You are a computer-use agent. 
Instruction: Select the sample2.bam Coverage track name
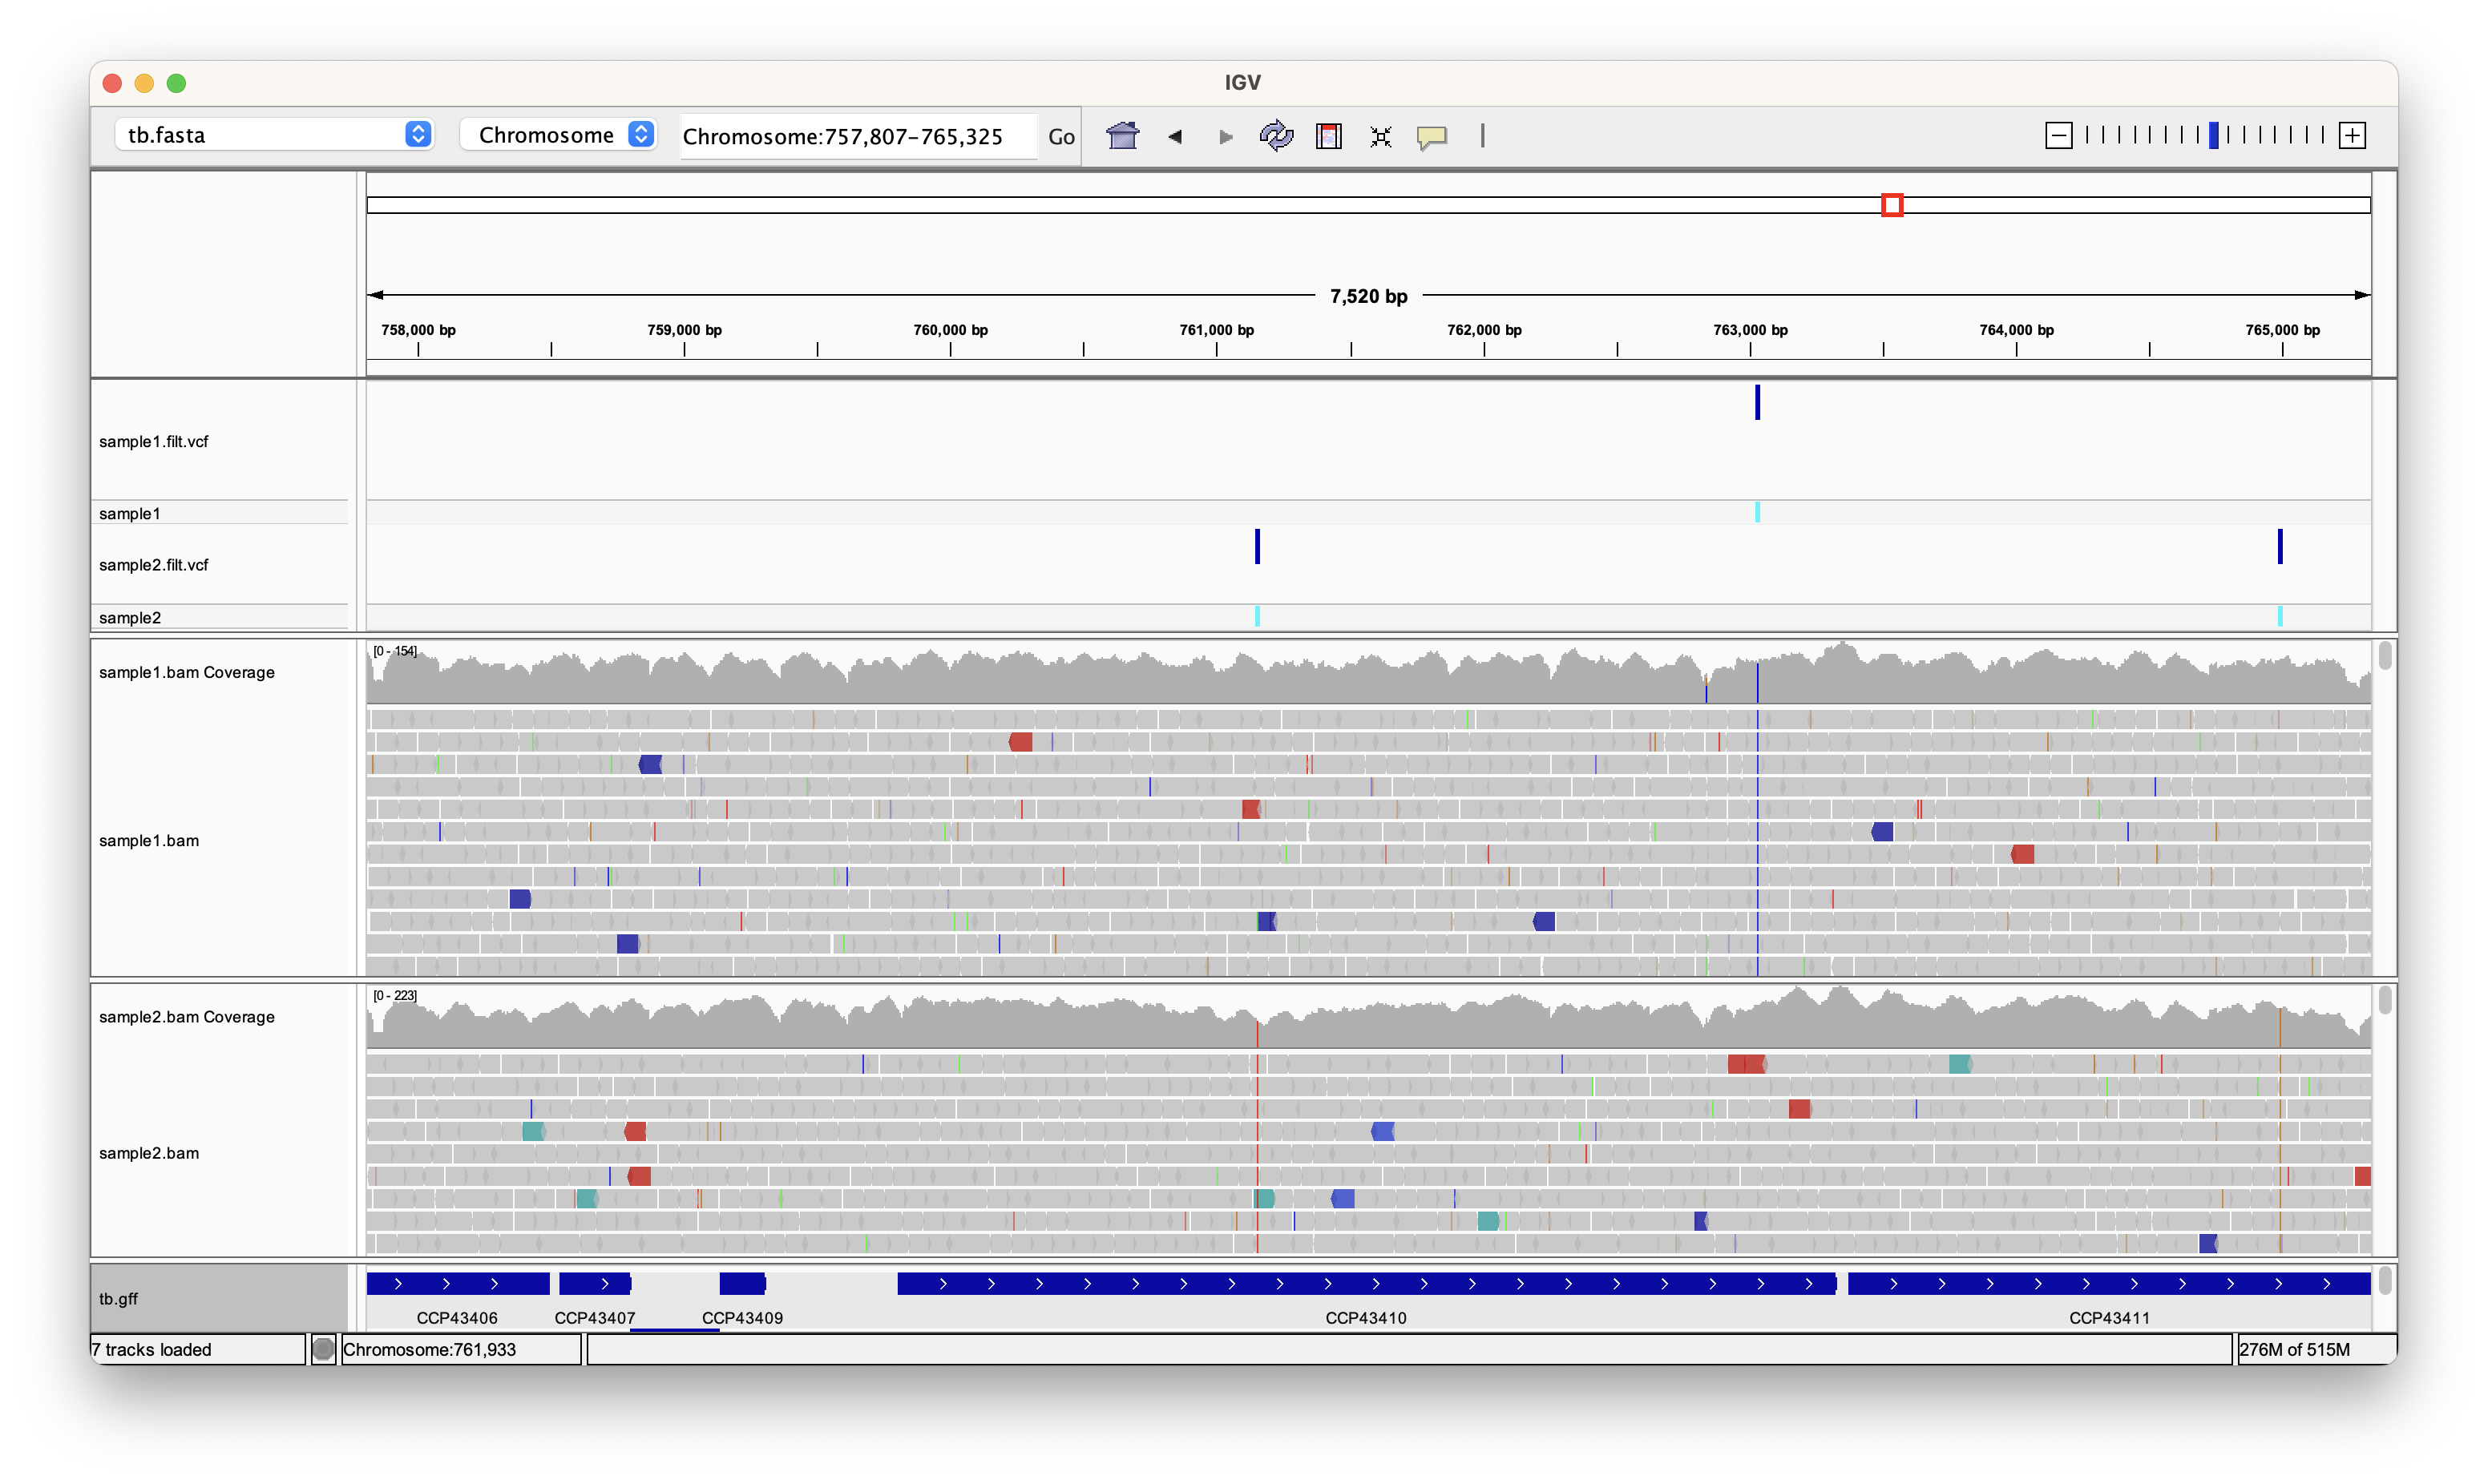click(x=187, y=1016)
